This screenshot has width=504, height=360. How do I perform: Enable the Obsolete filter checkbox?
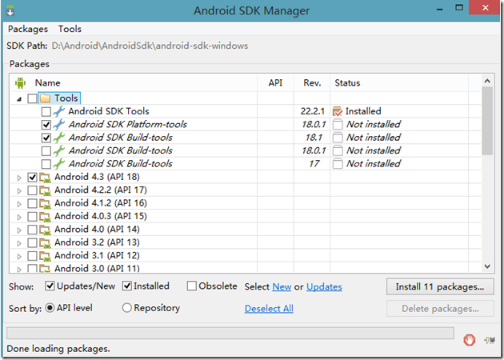pyautogui.click(x=191, y=286)
